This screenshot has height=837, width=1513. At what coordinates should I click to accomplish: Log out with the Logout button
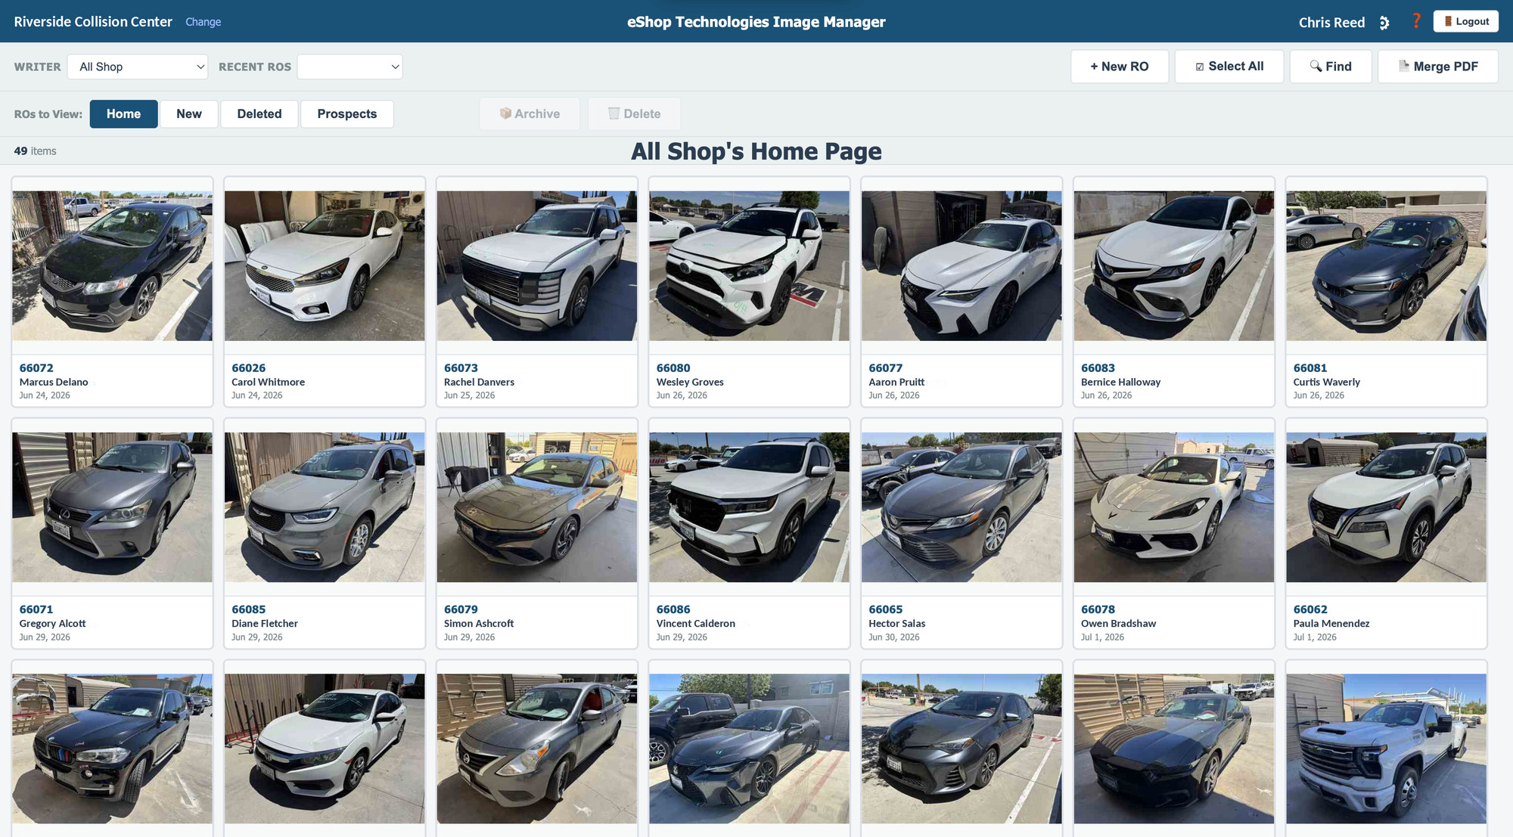coord(1465,21)
